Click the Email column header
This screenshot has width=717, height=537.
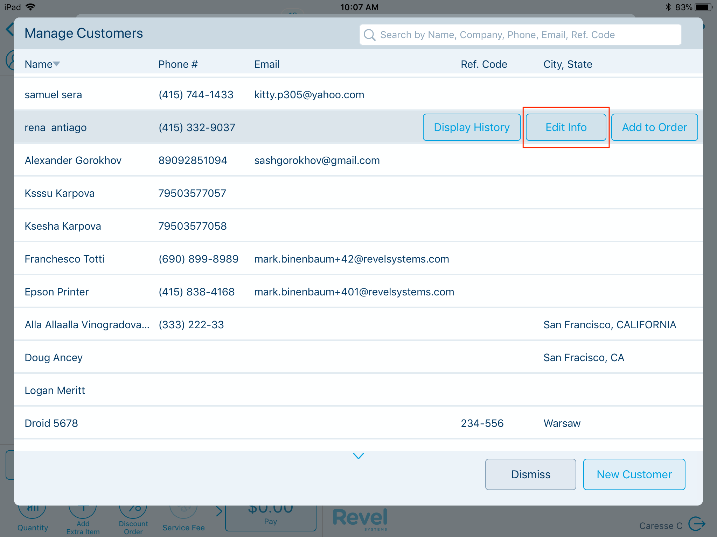[x=267, y=64]
